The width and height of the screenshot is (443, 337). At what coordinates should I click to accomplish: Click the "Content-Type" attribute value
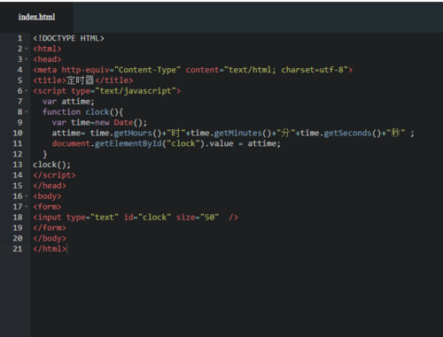point(147,70)
